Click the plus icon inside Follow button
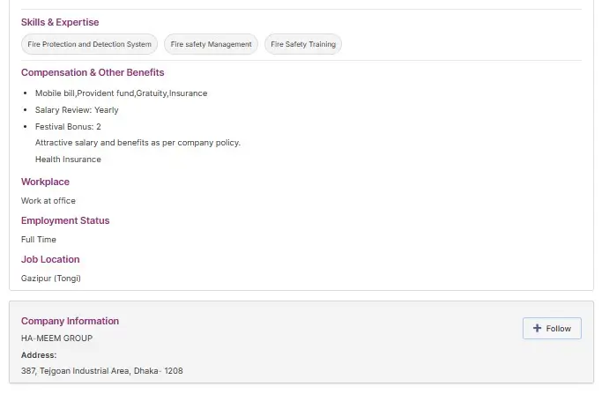This screenshot has width=602, height=394. (537, 328)
